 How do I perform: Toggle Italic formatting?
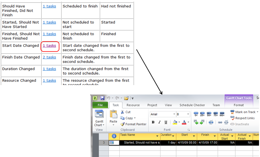click(x=160, y=122)
